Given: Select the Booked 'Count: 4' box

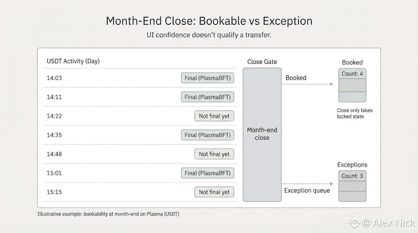Looking at the screenshot, I should coord(352,74).
